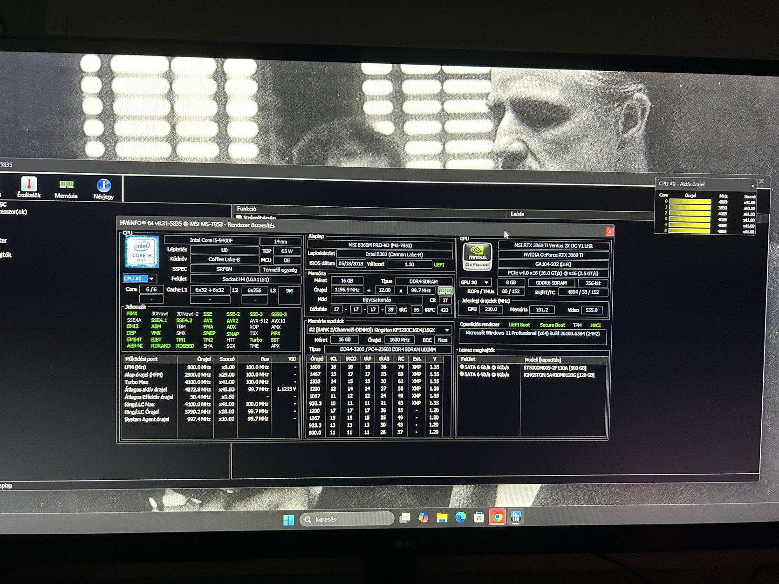This screenshot has width=779, height=584.
Task: Click the NVIDIA GeForce RTX 3060 Ti field
Action: coord(553,255)
